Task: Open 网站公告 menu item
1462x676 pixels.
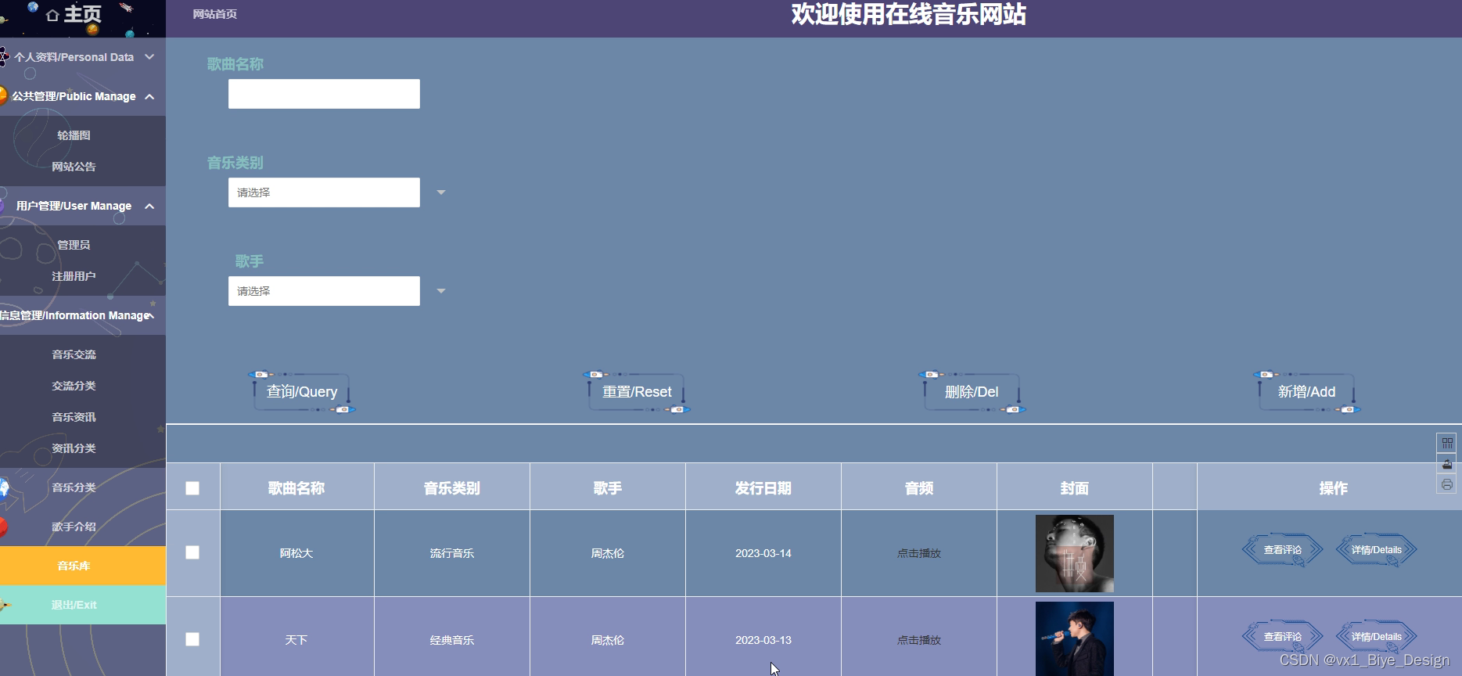Action: click(x=74, y=167)
